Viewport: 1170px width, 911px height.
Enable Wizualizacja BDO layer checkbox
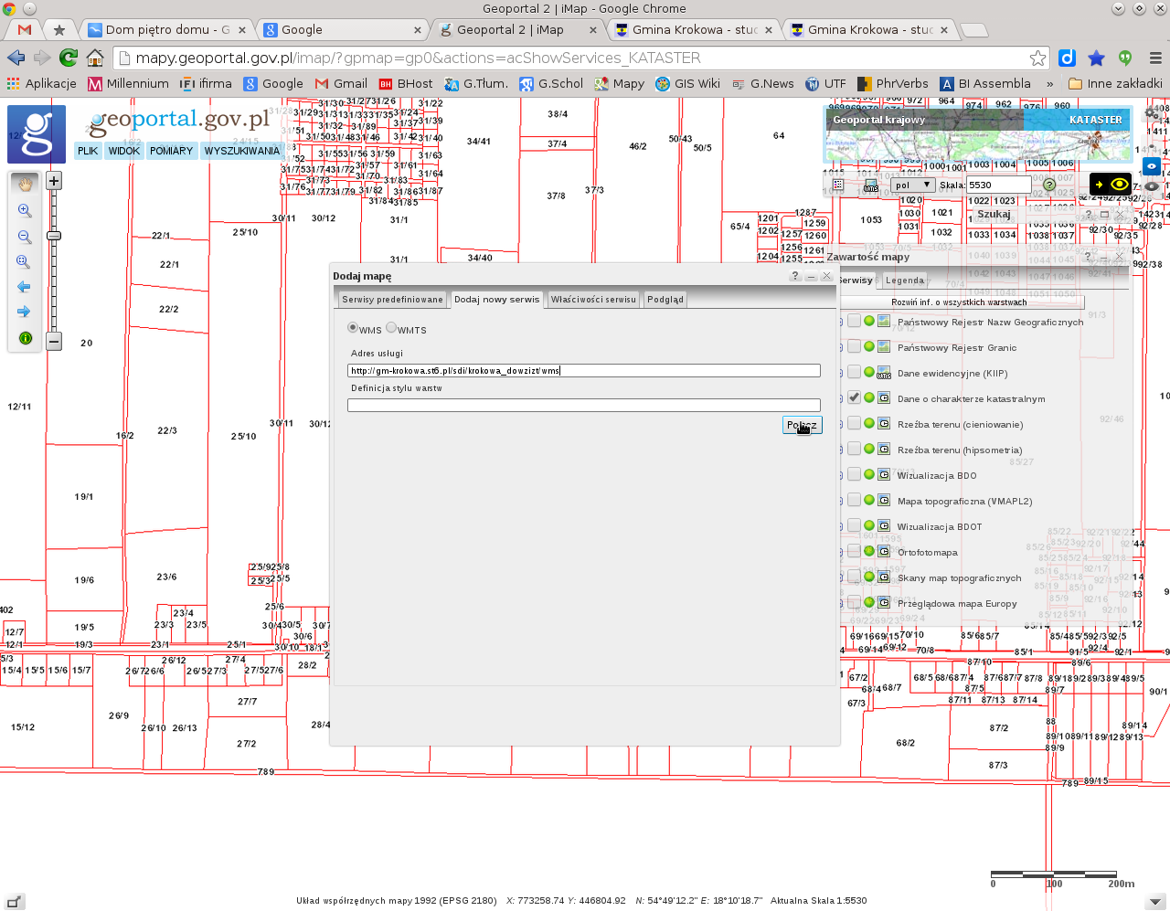click(854, 475)
